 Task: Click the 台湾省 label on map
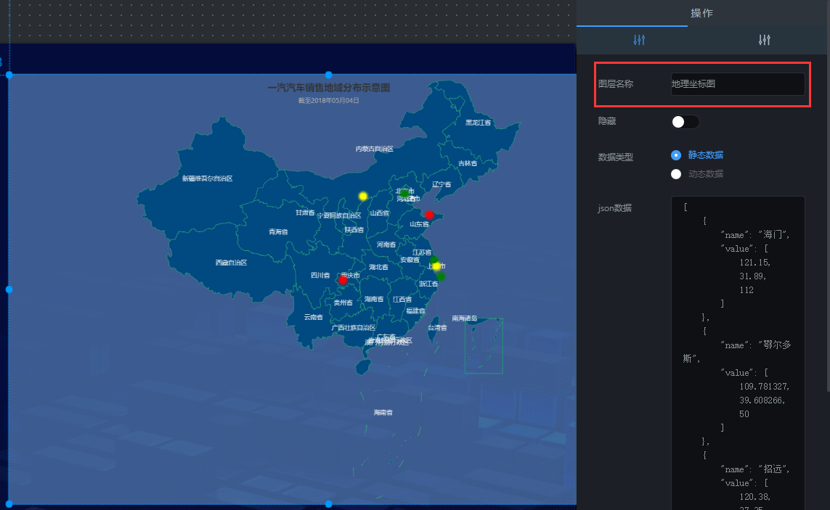tap(437, 328)
